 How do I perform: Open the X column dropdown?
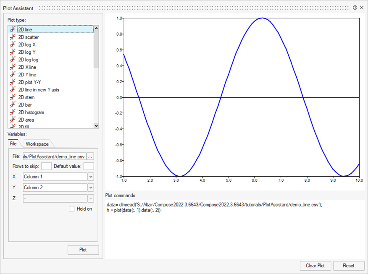[91, 177]
